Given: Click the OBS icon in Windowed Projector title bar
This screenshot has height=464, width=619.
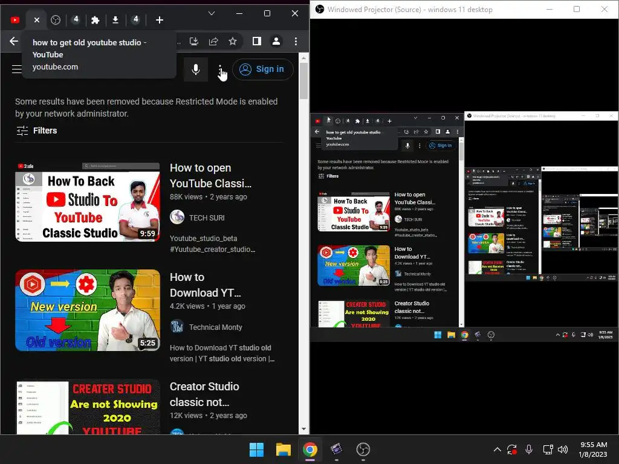Looking at the screenshot, I should pos(320,9).
